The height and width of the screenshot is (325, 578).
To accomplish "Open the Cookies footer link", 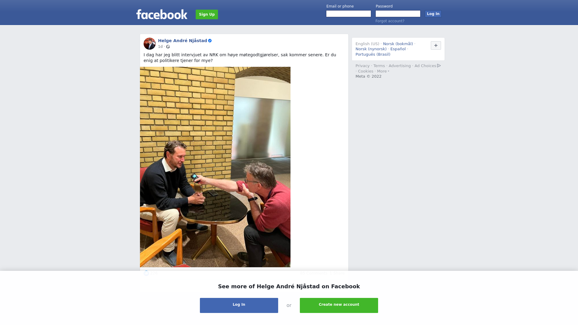I will tap(365, 71).
